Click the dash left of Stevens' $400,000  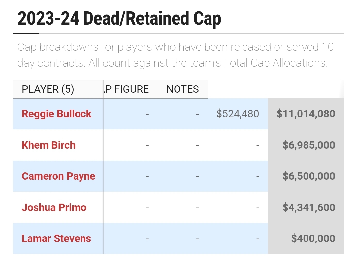click(x=258, y=239)
